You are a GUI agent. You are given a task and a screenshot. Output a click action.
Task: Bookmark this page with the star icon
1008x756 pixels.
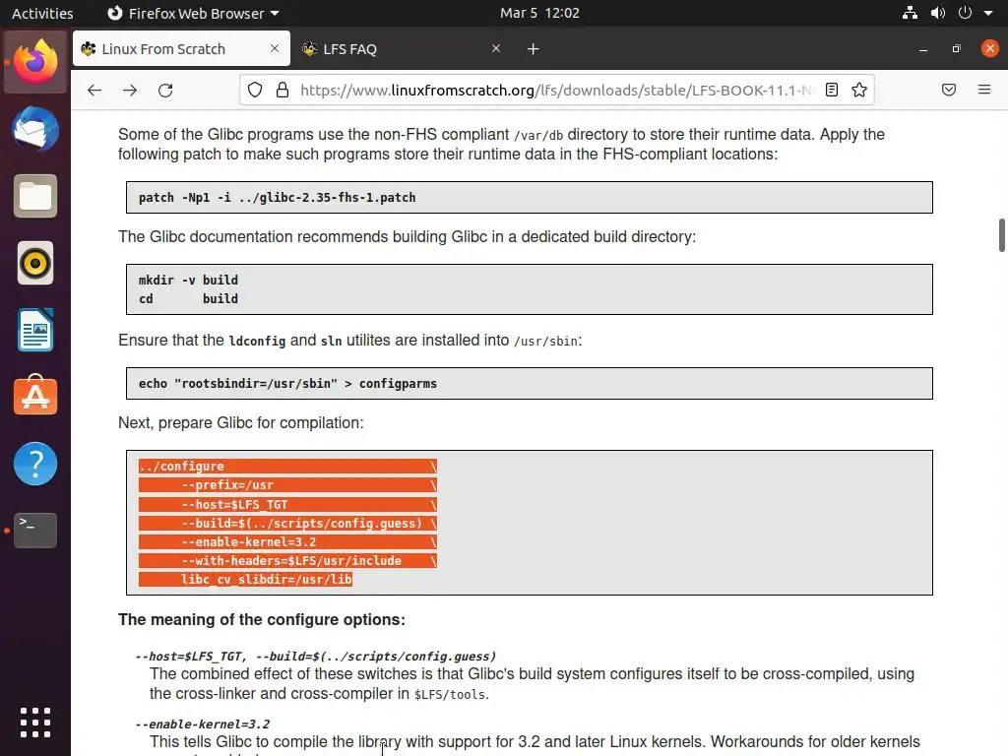[x=858, y=90]
